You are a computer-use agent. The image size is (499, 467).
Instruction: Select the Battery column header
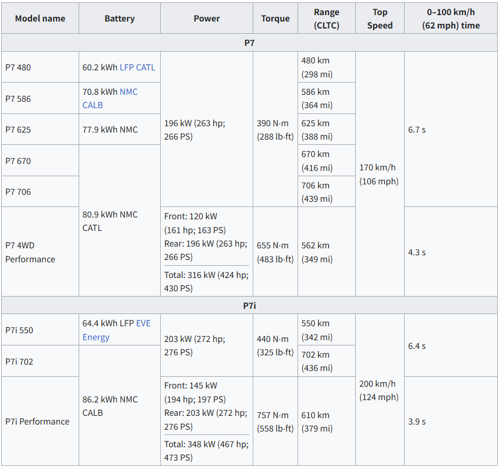[119, 19]
